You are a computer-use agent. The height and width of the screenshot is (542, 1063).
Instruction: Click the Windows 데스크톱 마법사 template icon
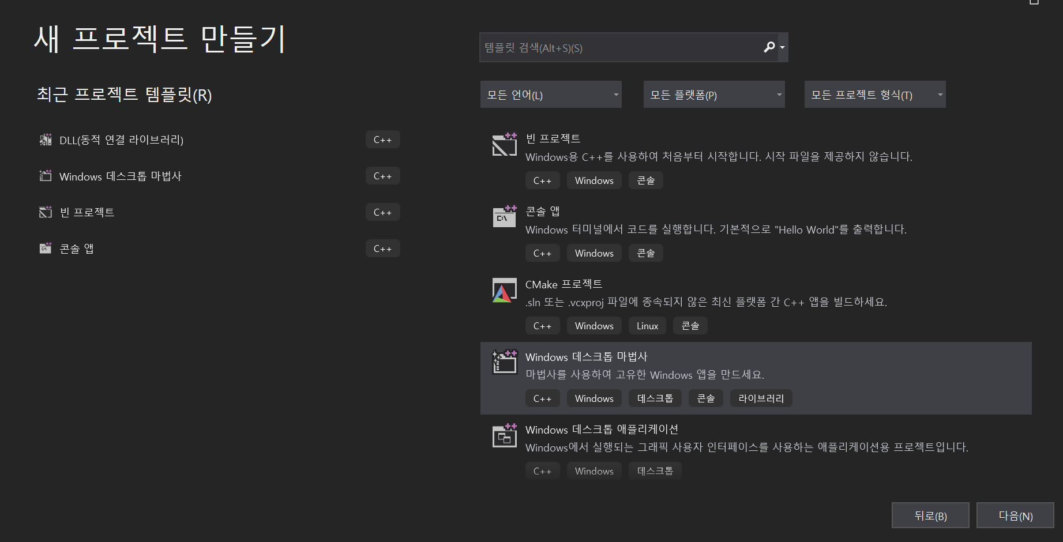(x=505, y=362)
